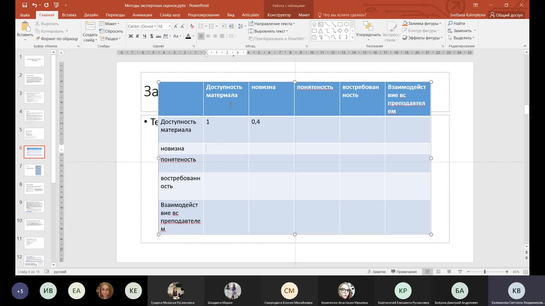
Task: Choose the freeform scribble shape
Action: pos(321,37)
